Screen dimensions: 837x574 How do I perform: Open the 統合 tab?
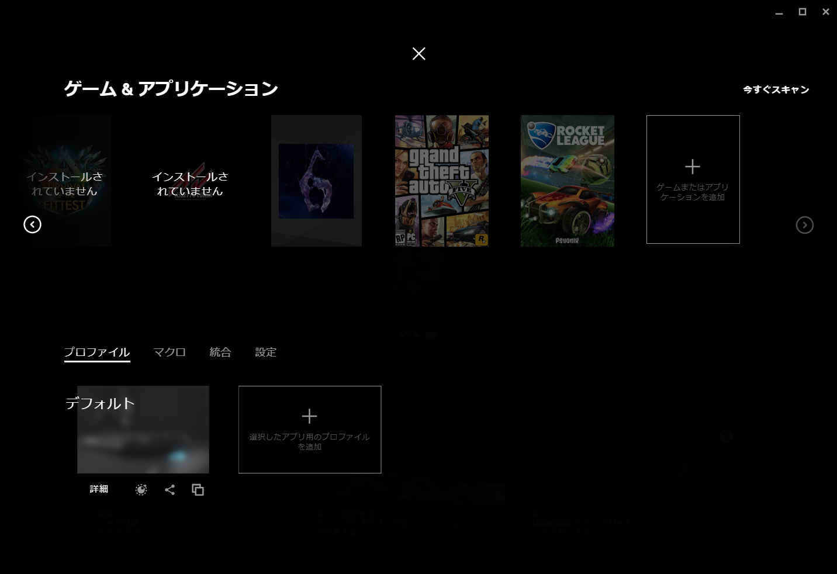220,352
